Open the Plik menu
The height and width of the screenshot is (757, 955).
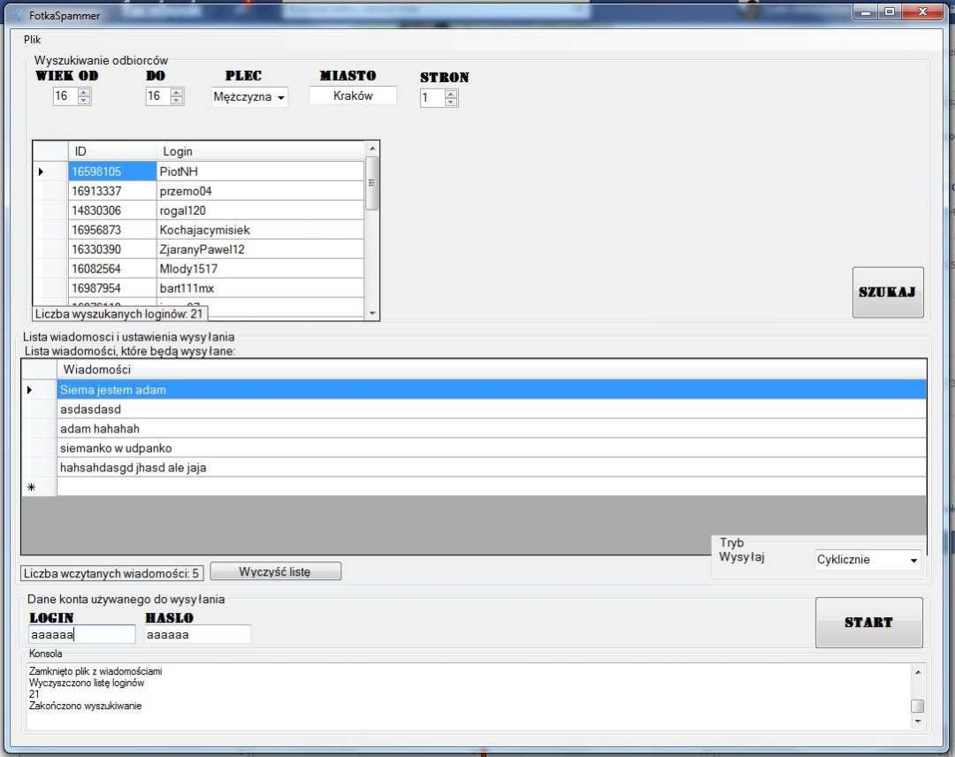click(33, 40)
